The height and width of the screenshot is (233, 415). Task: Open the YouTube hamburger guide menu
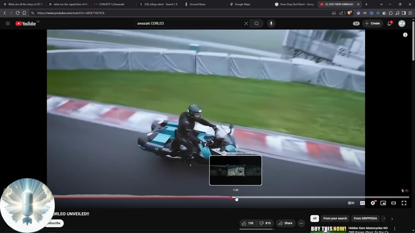8,23
